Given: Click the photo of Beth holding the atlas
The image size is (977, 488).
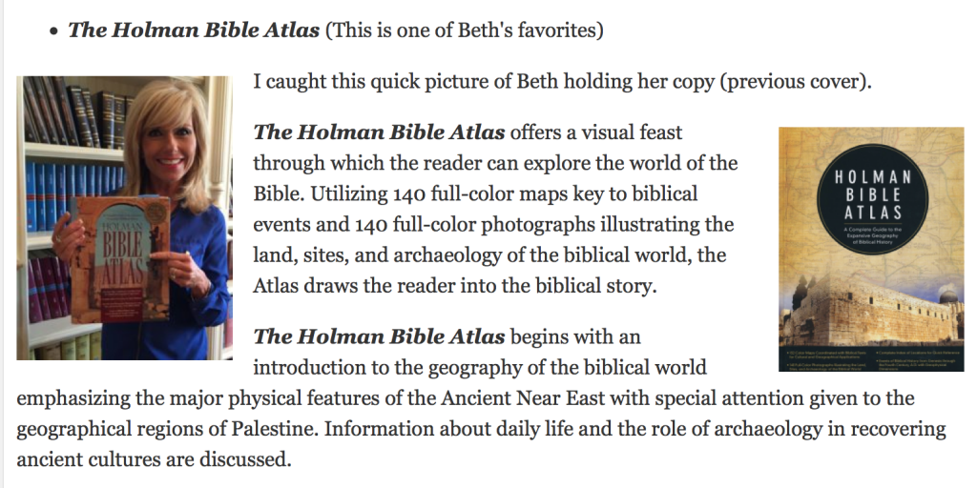Looking at the screenshot, I should 124,218.
